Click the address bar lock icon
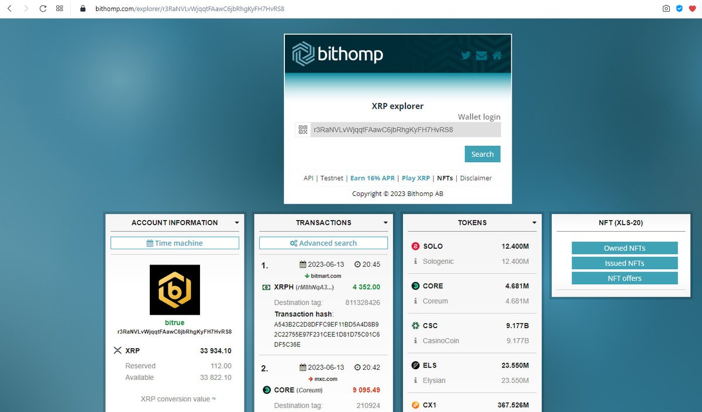The height and width of the screenshot is (412, 702). click(x=82, y=9)
